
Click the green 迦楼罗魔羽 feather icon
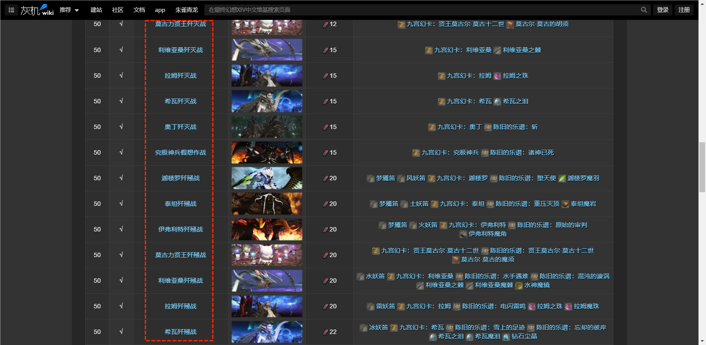click(x=562, y=178)
